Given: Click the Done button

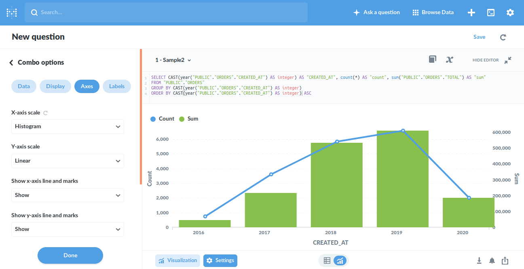Looking at the screenshot, I should [70, 255].
